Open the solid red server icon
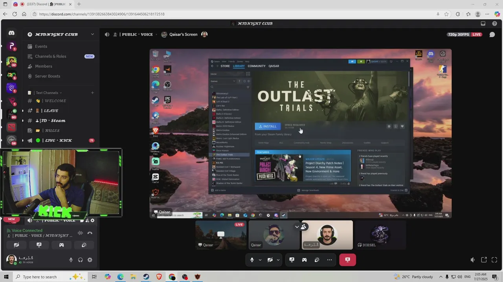503x282 pixels. tap(11, 127)
